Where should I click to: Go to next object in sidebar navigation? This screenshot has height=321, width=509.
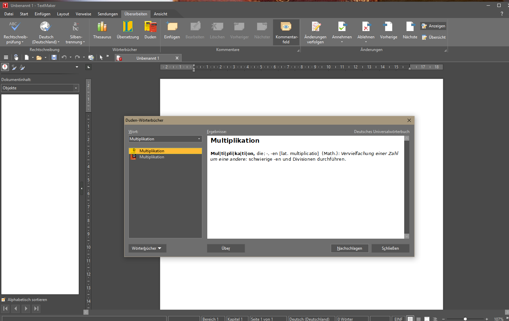26,309
